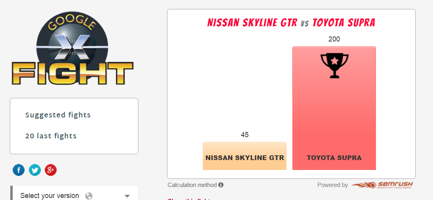Image resolution: width=433 pixels, height=200 pixels.
Task: Expand the Select your version dropdown arrow
Action: coord(127,196)
